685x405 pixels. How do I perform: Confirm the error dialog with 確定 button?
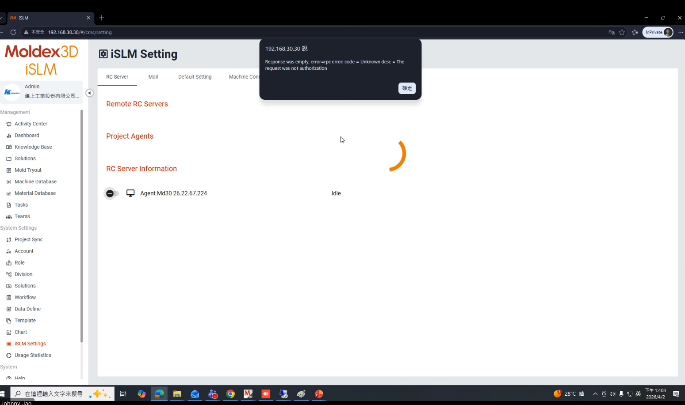pyautogui.click(x=407, y=88)
